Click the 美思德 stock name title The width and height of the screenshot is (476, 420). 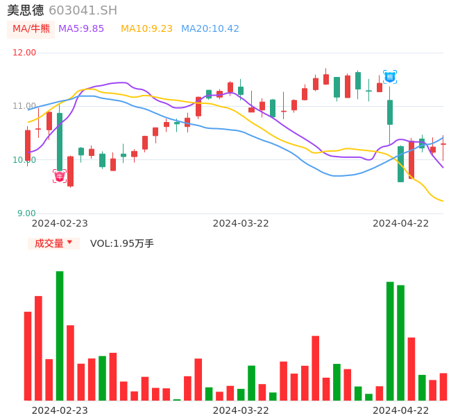point(25,10)
